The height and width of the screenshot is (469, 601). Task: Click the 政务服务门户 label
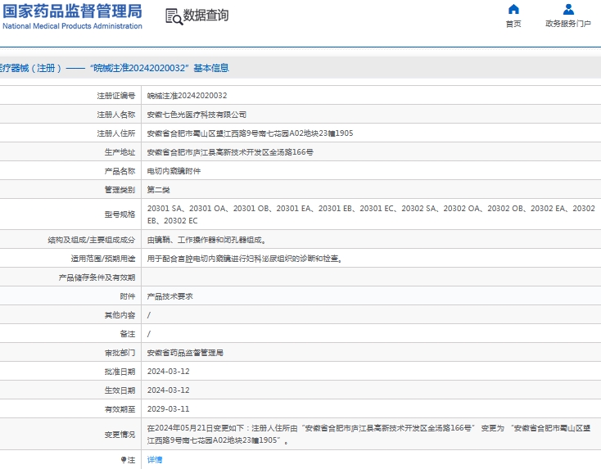(568, 24)
